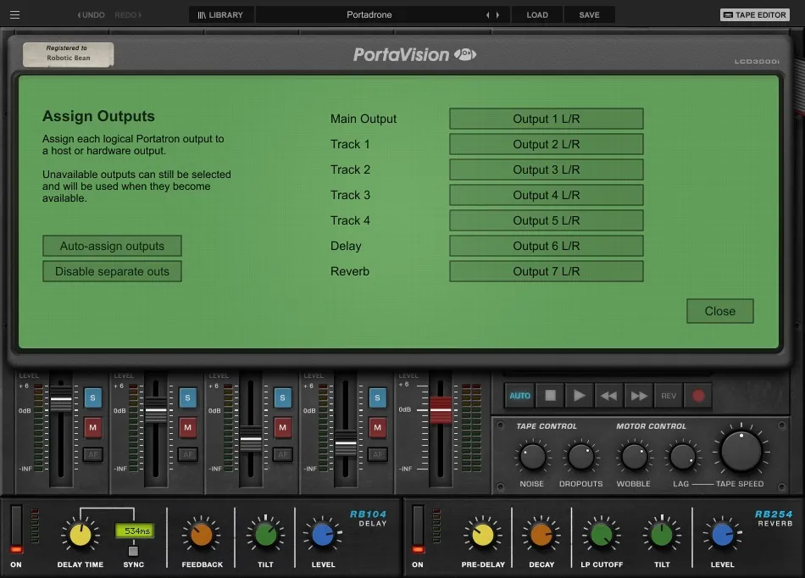Click the delay Tilt knob
This screenshot has height=578, width=805.
(x=265, y=536)
